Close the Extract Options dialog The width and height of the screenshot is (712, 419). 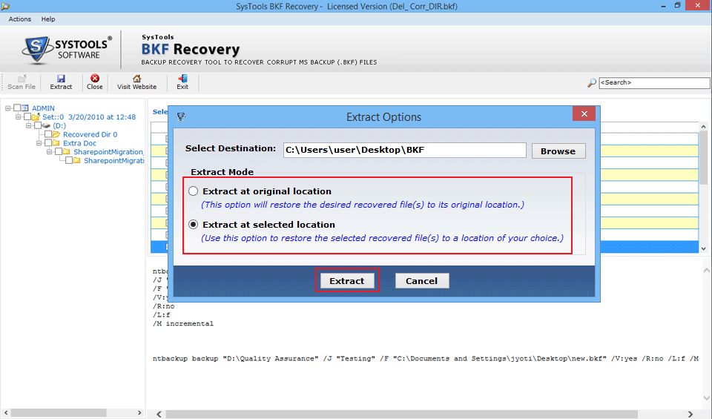coord(584,113)
